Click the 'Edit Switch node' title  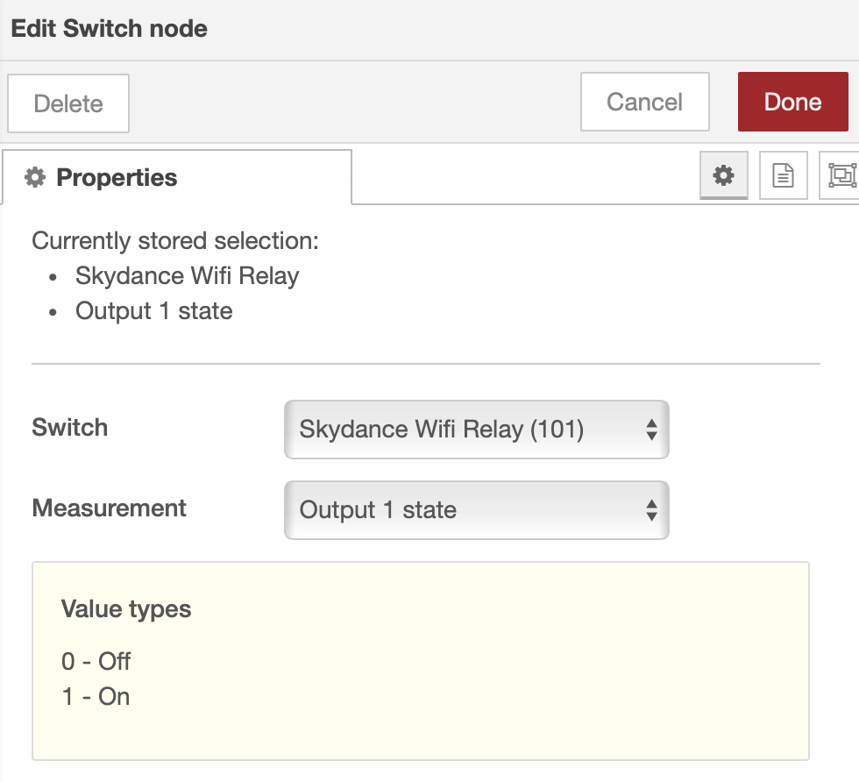pos(110,28)
